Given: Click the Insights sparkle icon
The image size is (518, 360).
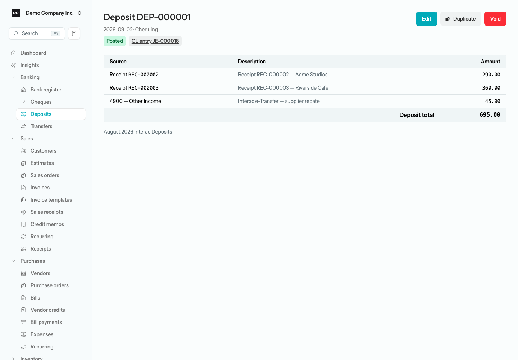Looking at the screenshot, I should (13, 65).
